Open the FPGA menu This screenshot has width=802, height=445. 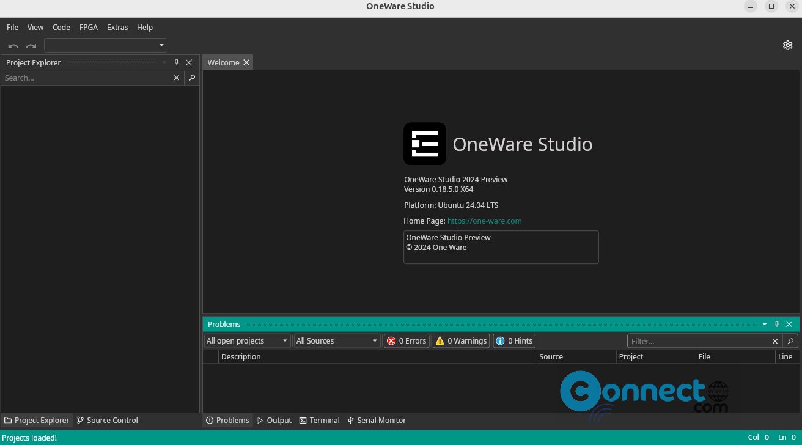point(89,27)
